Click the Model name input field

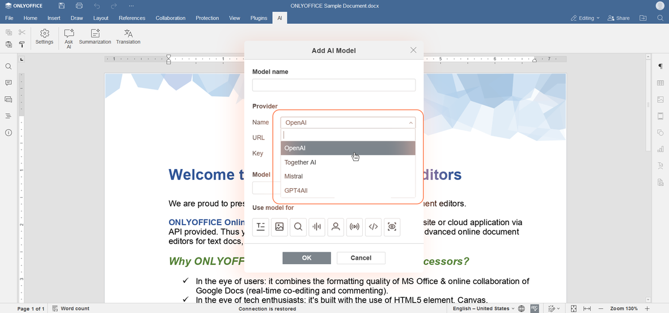click(333, 85)
